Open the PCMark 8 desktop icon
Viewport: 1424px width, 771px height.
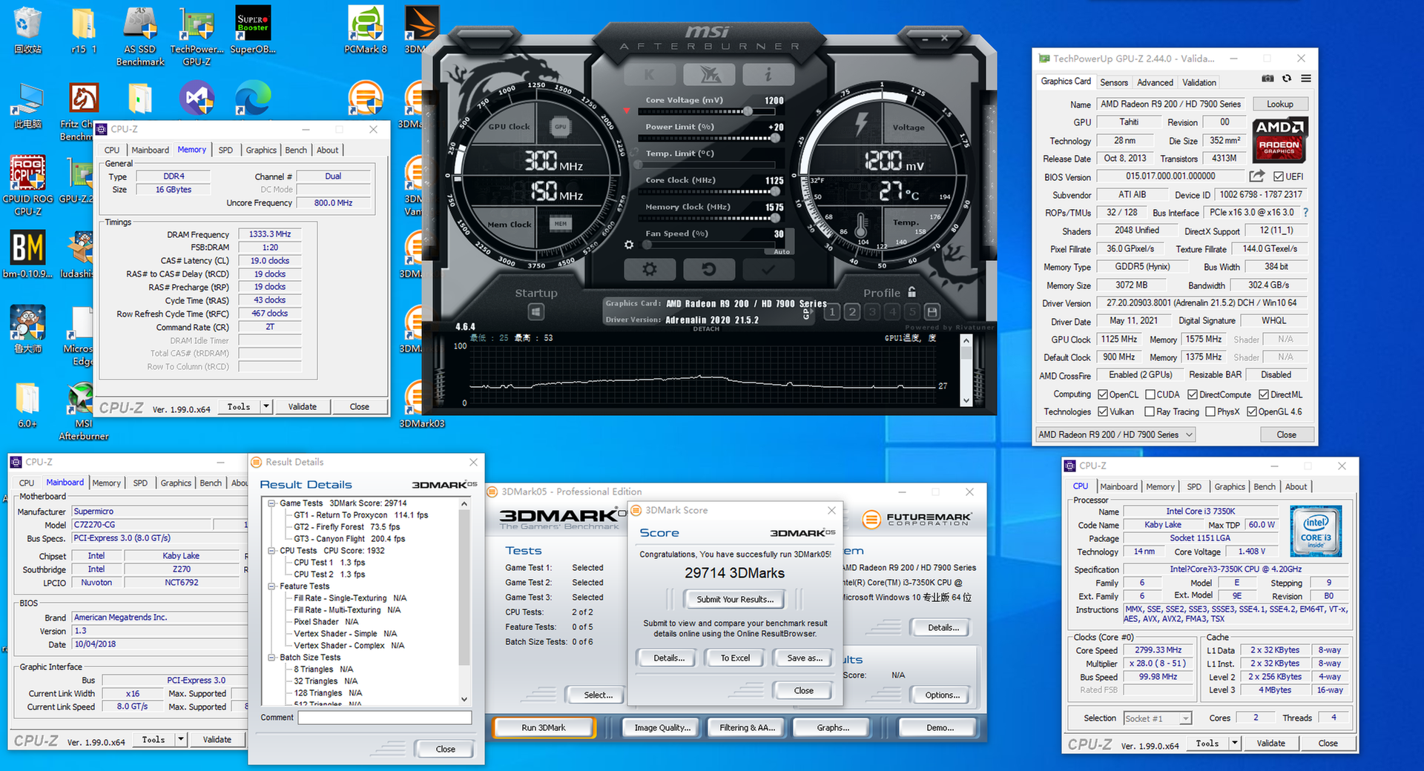pyautogui.click(x=366, y=31)
